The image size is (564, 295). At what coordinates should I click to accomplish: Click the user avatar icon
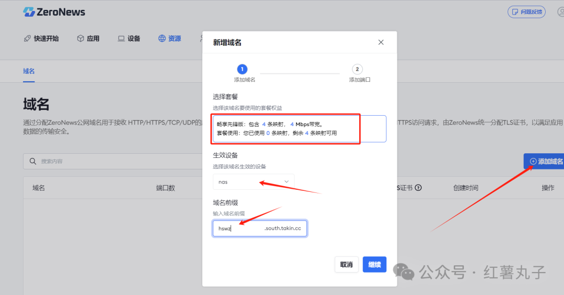pos(561,12)
